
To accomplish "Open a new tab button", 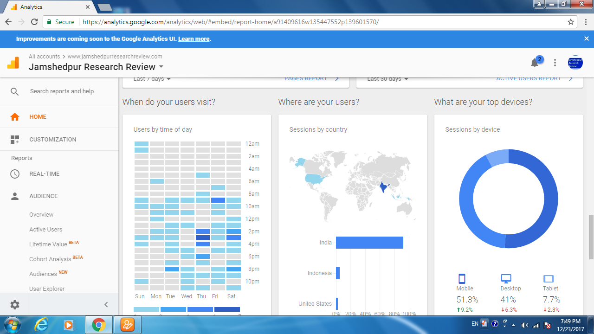I will 105,7.
